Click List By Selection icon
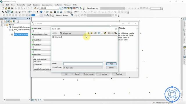This screenshot has width=186, height=104. pyautogui.click(x=14, y=22)
